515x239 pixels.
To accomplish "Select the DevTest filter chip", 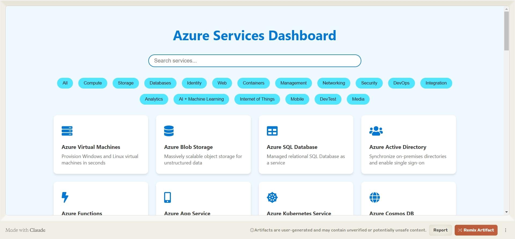I will (328, 99).
